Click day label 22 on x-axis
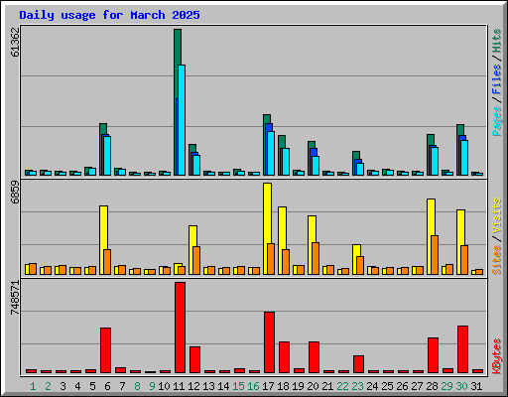 click(342, 386)
